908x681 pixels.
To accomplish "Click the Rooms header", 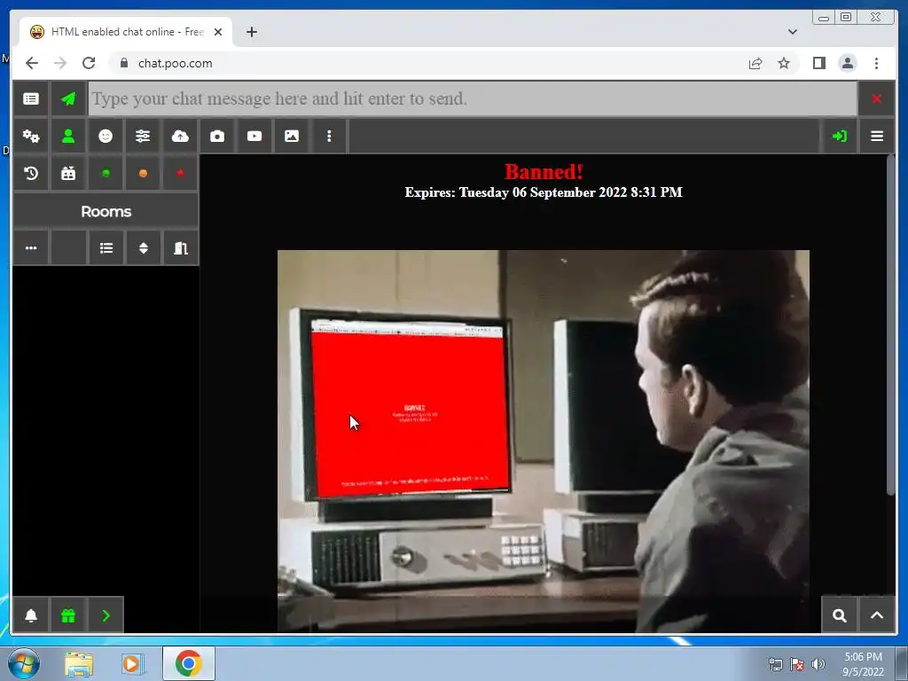I will point(106,211).
